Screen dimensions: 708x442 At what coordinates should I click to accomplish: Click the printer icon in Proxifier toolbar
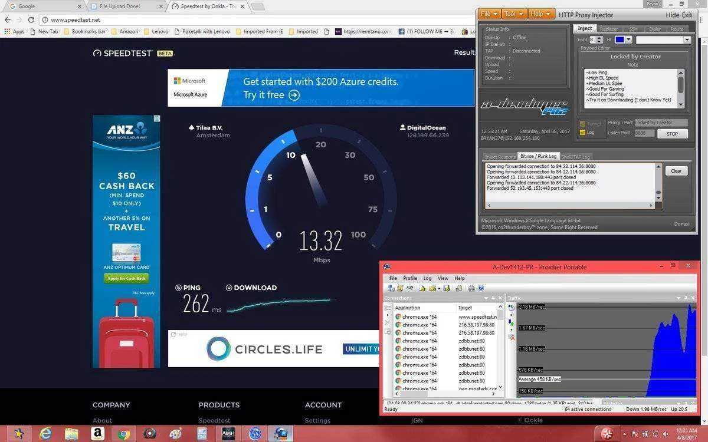pyautogui.click(x=471, y=288)
